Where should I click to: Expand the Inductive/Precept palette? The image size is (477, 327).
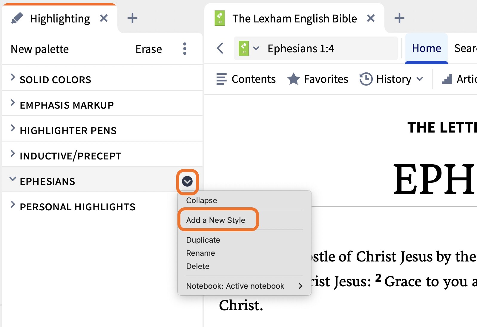point(13,153)
